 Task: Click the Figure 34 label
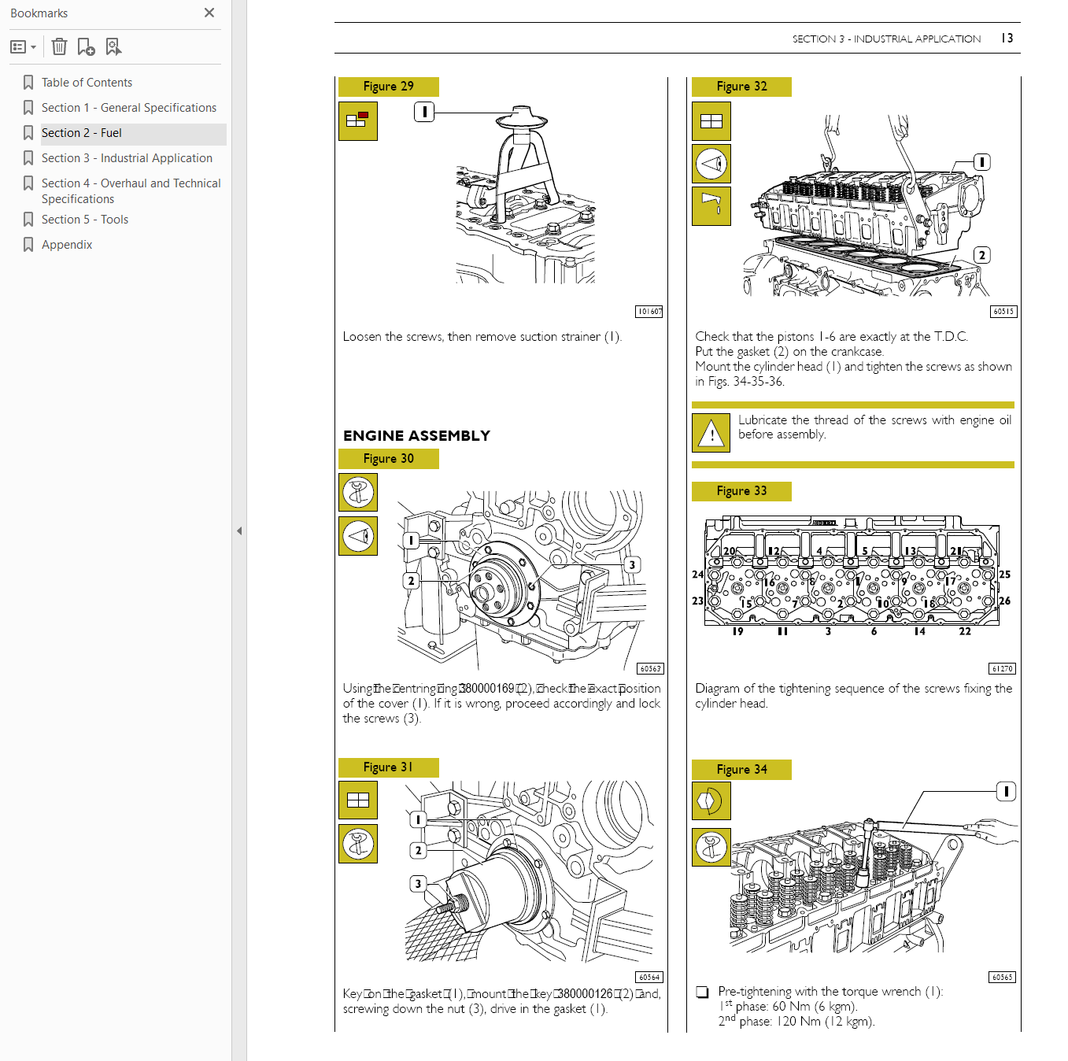(741, 770)
